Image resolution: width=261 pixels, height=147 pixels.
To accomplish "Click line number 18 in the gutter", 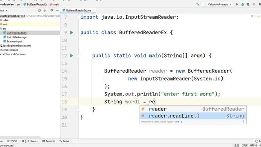I will [x=64, y=102].
